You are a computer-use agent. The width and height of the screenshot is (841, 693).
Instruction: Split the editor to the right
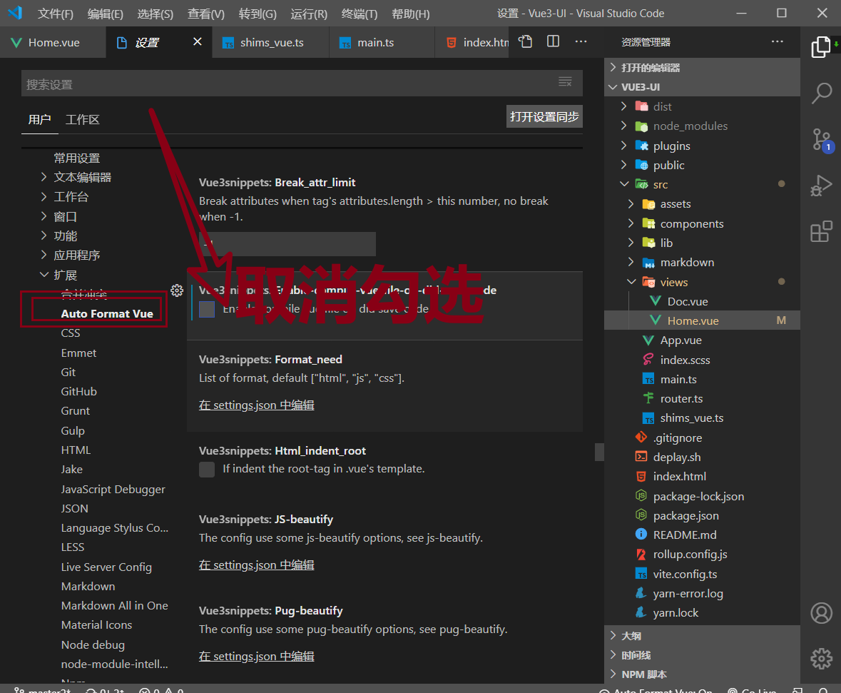pyautogui.click(x=553, y=41)
